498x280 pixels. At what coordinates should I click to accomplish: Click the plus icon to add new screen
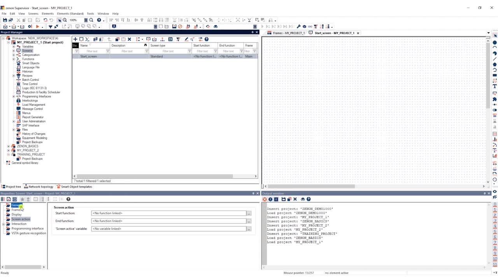pyautogui.click(x=75, y=39)
